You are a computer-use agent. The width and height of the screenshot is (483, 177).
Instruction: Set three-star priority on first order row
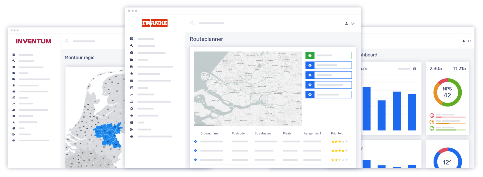point(340,142)
